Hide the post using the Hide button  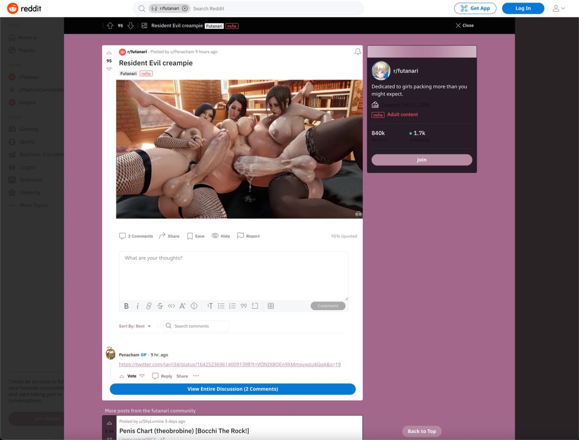pyautogui.click(x=221, y=236)
